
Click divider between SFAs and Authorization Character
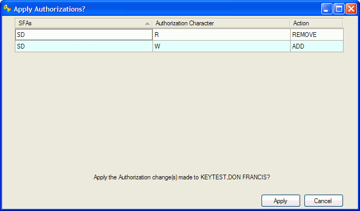[152, 23]
